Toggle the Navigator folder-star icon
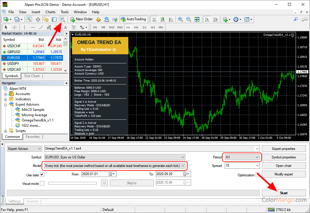Viewport: 310px width, 213px height. [x=46, y=19]
